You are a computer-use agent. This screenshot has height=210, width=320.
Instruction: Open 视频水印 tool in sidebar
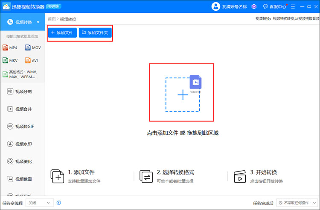point(19,144)
